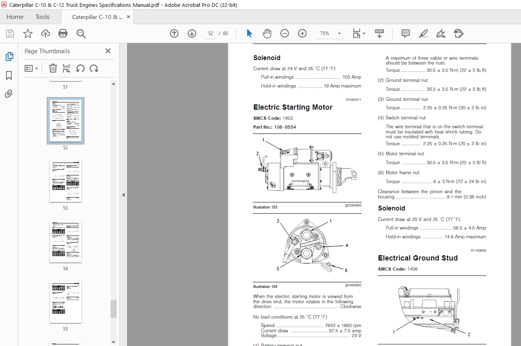
Task: Click the Electrical Ground Stud heading
Action: tap(418, 258)
